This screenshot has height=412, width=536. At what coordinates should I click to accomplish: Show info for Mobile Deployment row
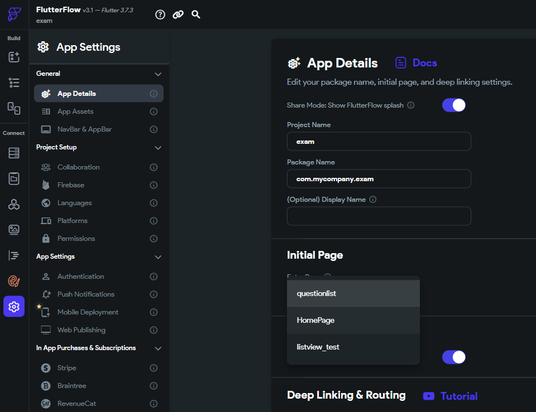coord(154,312)
